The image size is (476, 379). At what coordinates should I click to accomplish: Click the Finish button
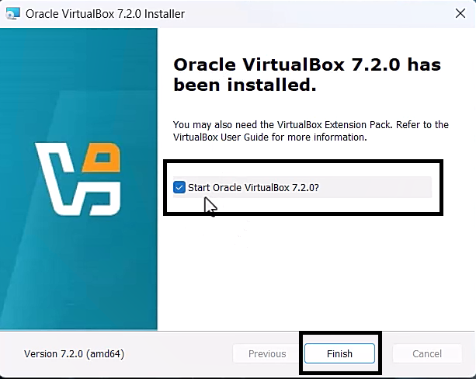(x=339, y=353)
